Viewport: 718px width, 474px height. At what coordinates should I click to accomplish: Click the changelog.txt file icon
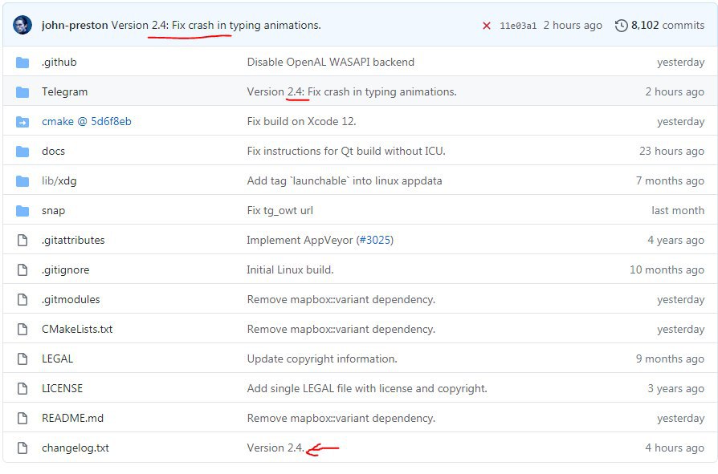tap(22, 448)
